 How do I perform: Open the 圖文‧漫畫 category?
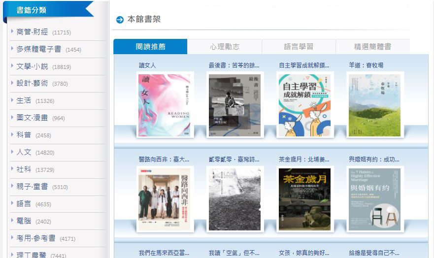tap(33, 118)
